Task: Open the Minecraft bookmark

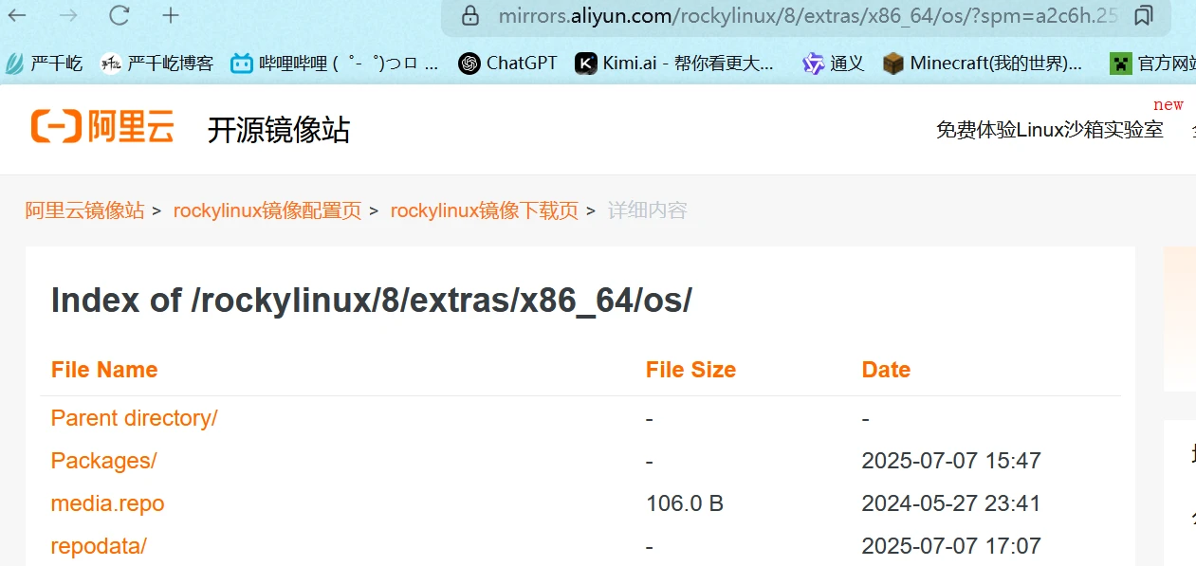Action: point(983,64)
